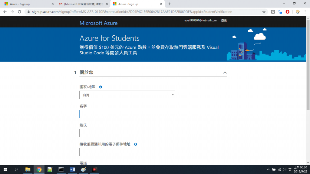Go forward in browser history
Viewport: 310px width, 174px height.
coord(12,12)
